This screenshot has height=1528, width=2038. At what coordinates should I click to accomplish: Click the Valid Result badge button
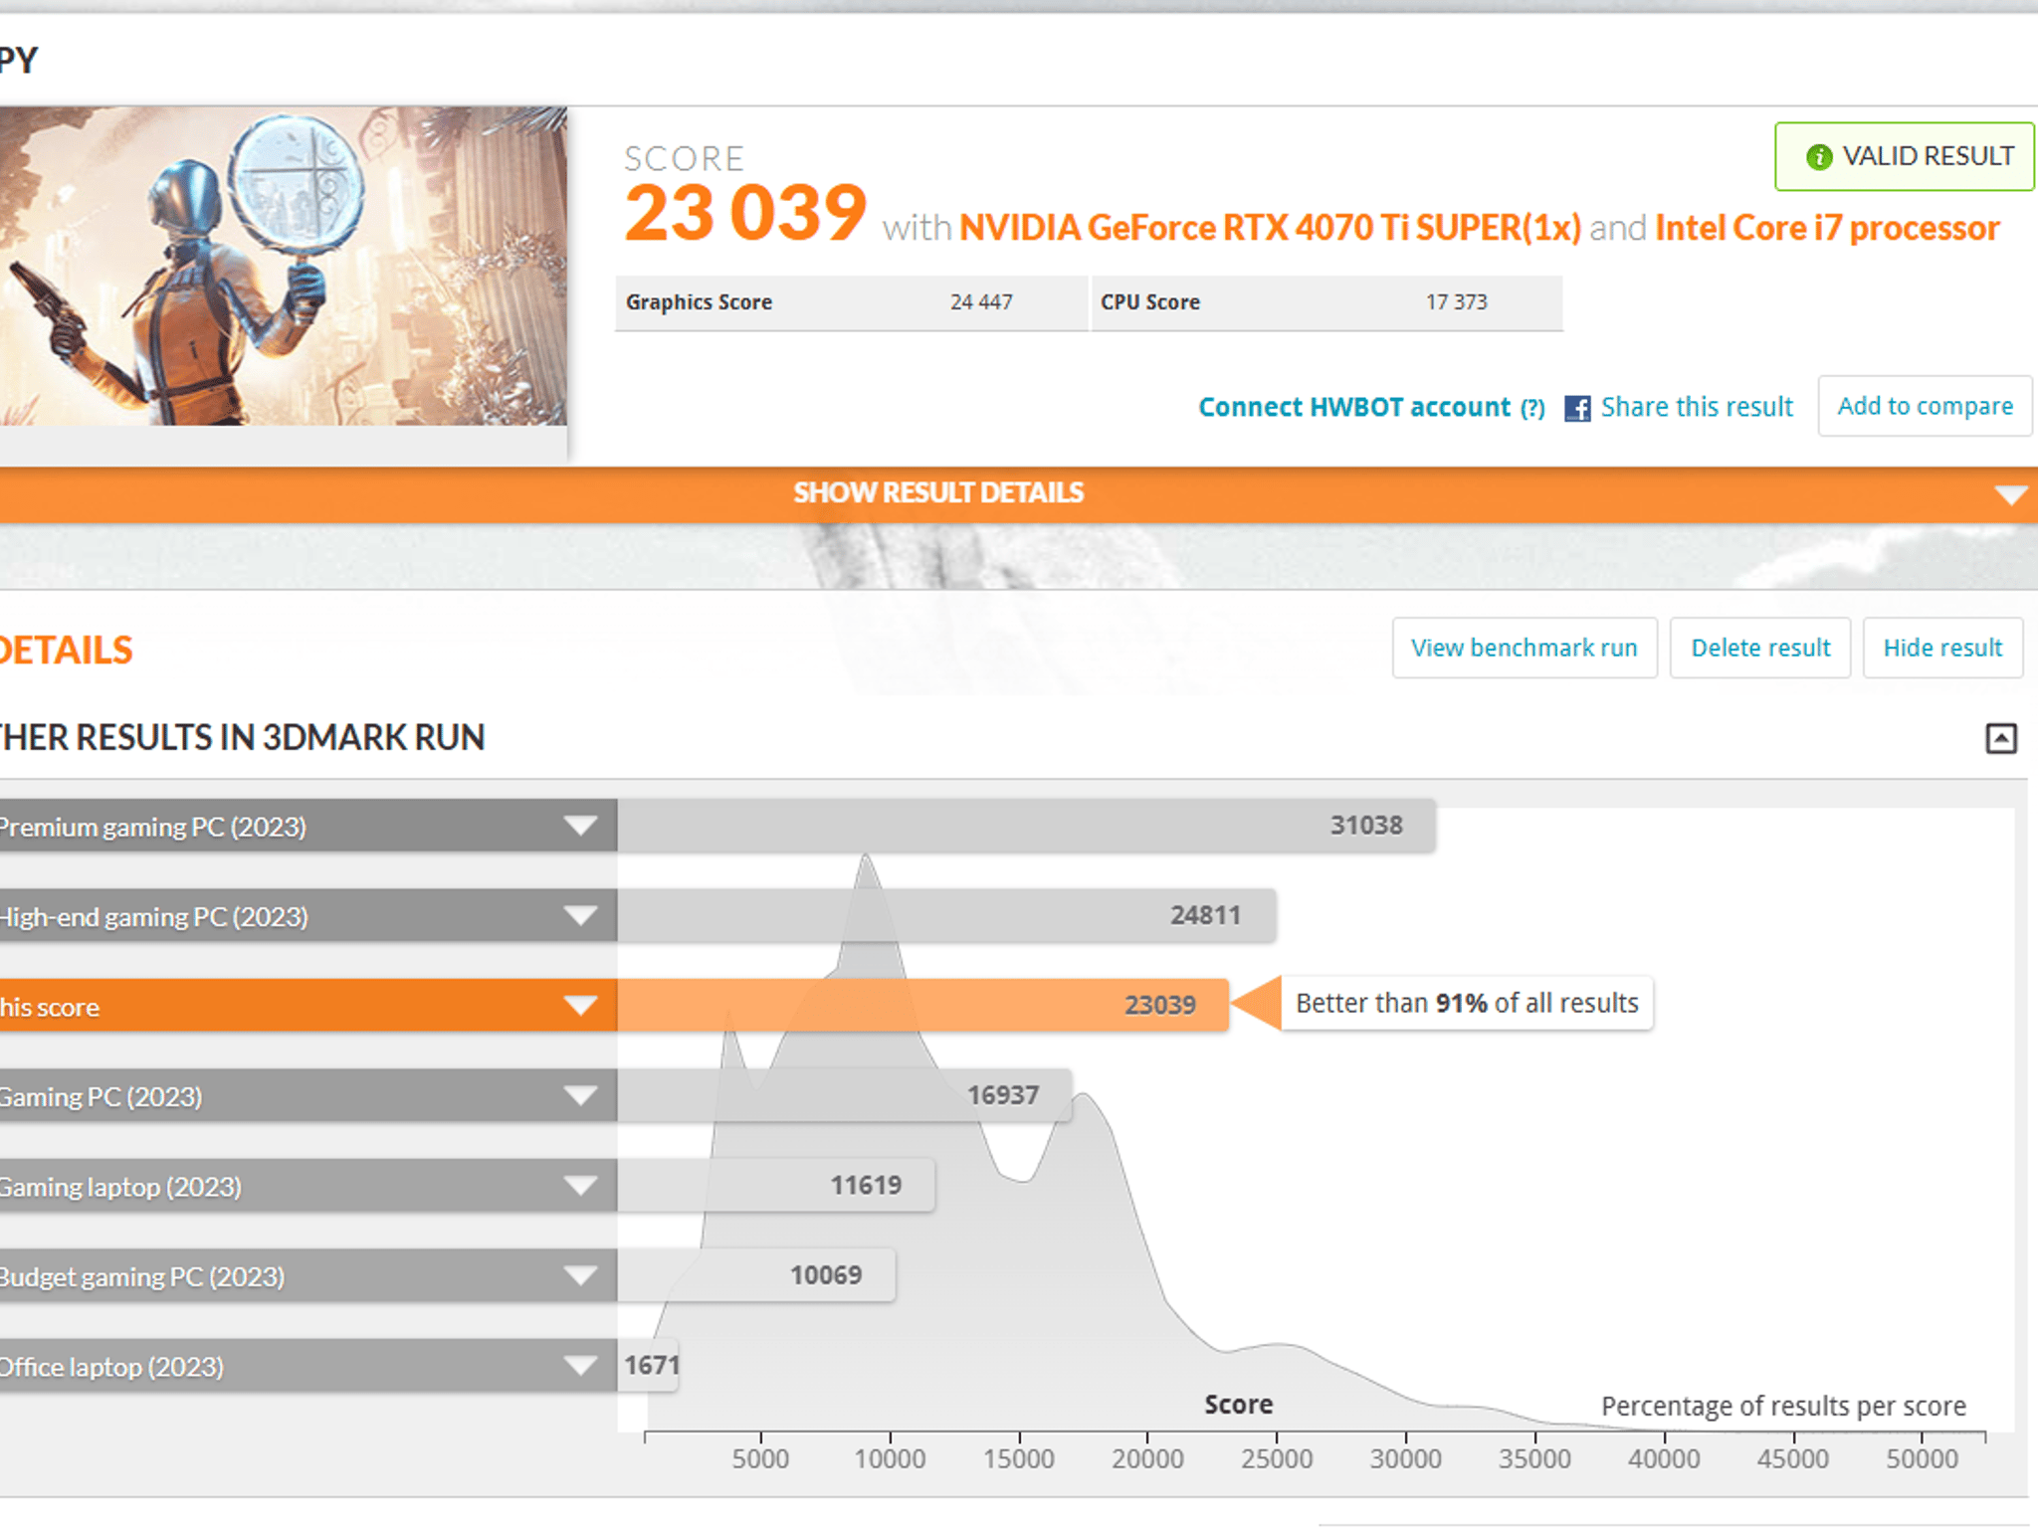1904,157
